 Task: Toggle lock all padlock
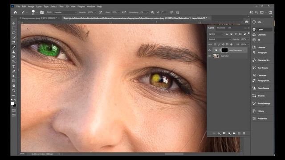pyautogui.click(x=232, y=44)
